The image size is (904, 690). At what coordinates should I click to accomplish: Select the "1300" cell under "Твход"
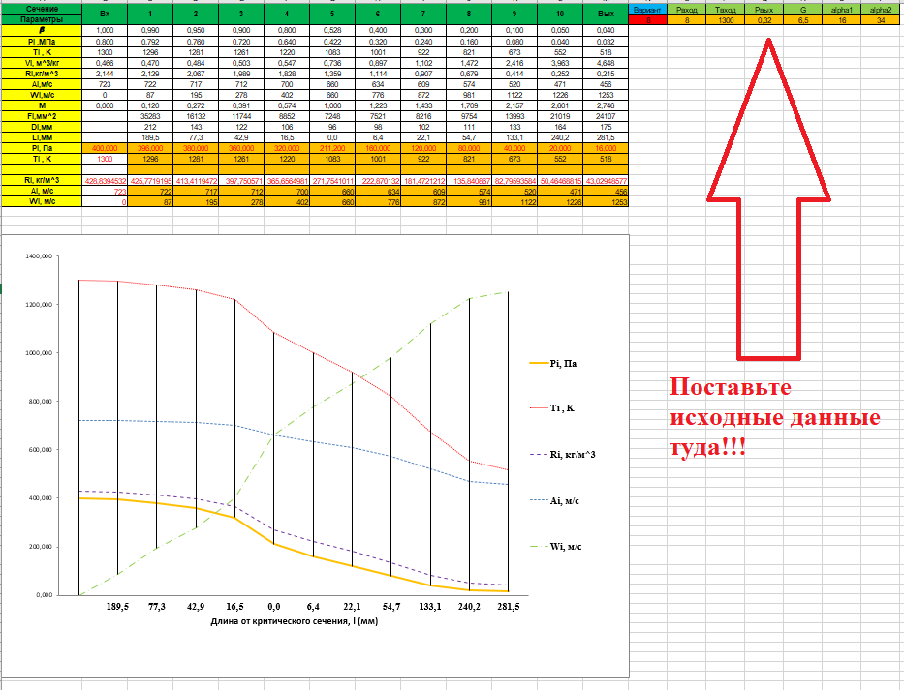click(x=726, y=20)
